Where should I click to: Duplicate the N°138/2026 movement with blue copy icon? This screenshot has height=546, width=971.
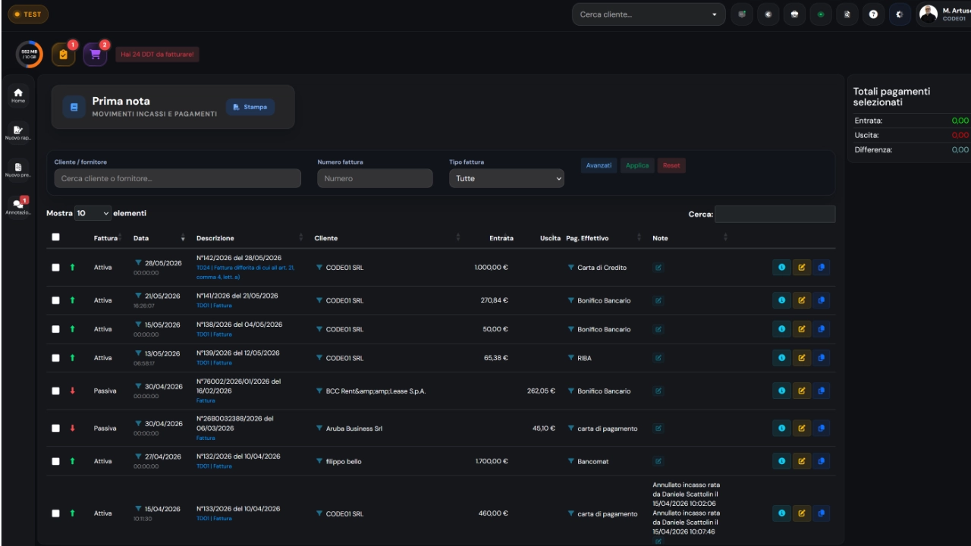tap(822, 329)
